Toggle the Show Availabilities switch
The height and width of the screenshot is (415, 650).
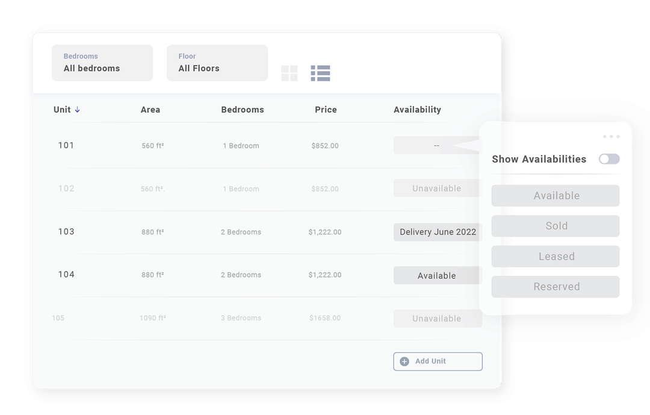click(608, 159)
